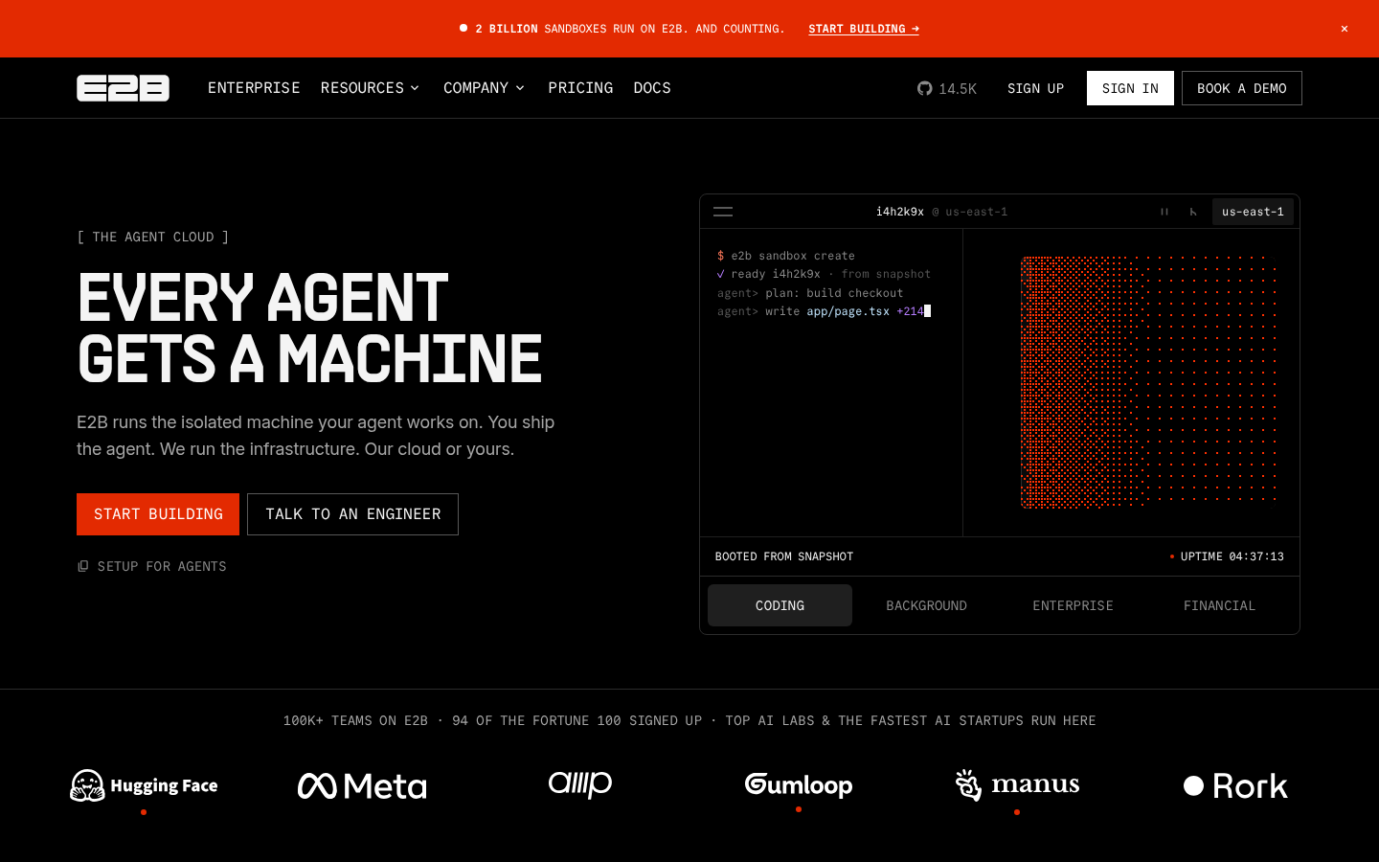Expand the Resources dropdown menu

pyautogui.click(x=370, y=88)
